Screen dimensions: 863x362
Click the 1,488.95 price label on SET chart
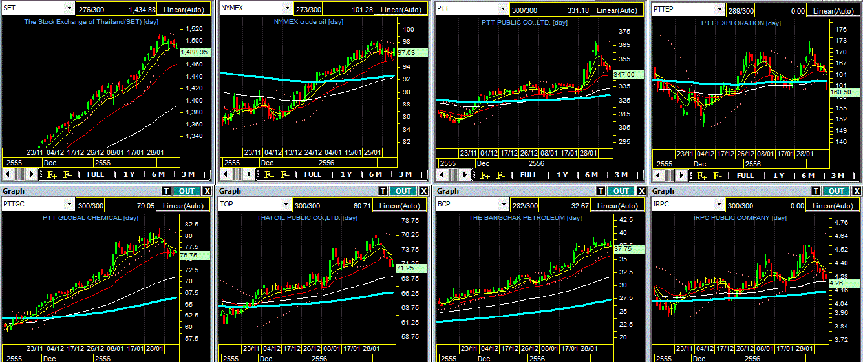194,52
